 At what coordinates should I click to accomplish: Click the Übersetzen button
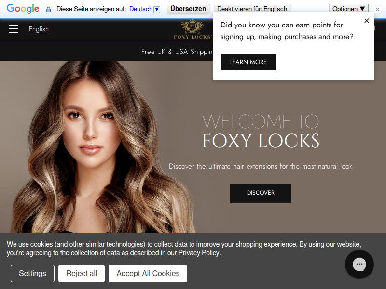coord(188,9)
